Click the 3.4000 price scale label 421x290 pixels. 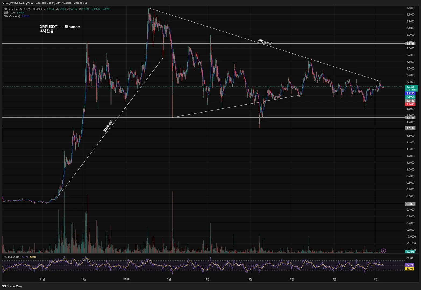pos(410,8)
